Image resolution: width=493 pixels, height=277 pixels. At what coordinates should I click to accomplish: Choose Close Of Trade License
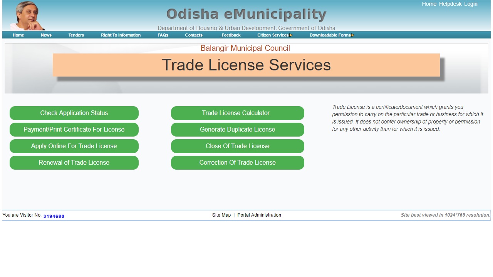(x=237, y=146)
